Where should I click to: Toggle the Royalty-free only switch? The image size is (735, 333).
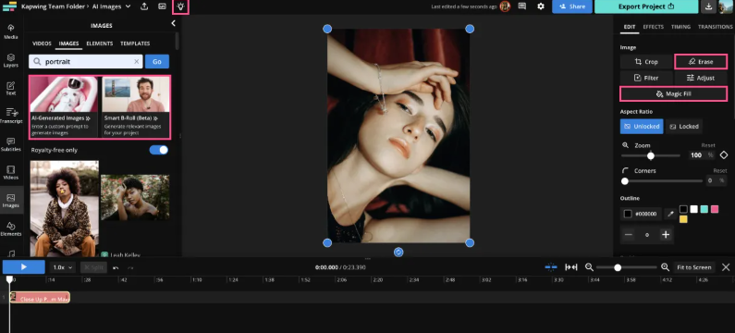[158, 150]
